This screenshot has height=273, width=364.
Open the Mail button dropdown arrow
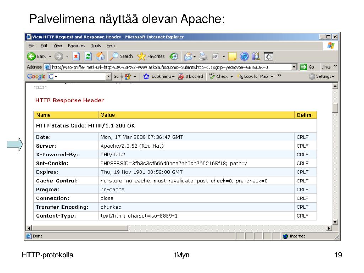(x=194, y=57)
